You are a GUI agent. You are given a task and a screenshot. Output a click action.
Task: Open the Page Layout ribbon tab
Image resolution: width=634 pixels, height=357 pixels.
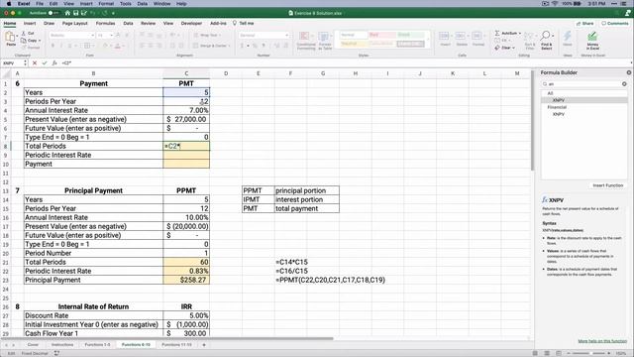click(x=75, y=24)
